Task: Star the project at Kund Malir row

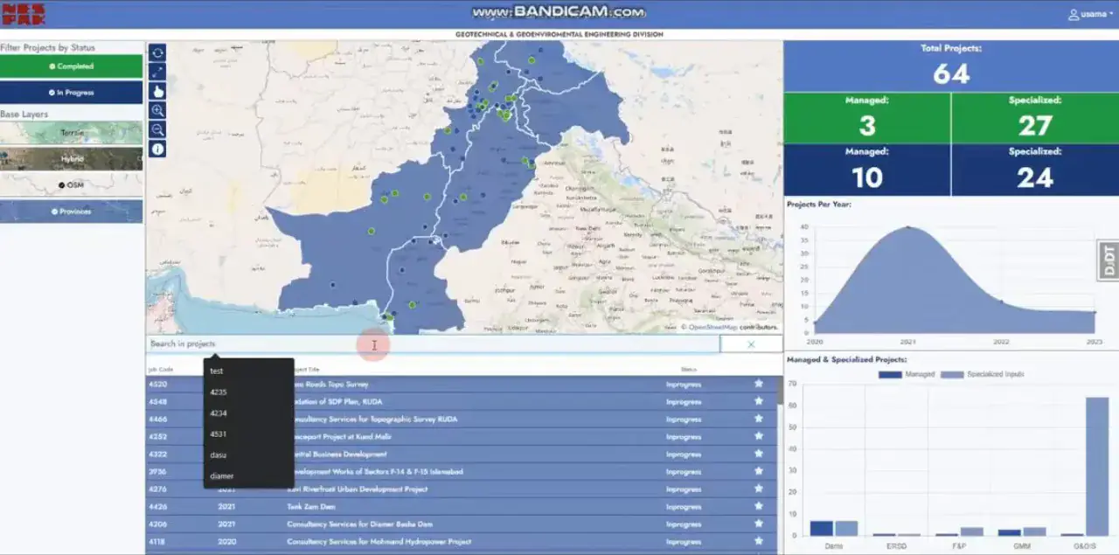Action: pyautogui.click(x=759, y=436)
